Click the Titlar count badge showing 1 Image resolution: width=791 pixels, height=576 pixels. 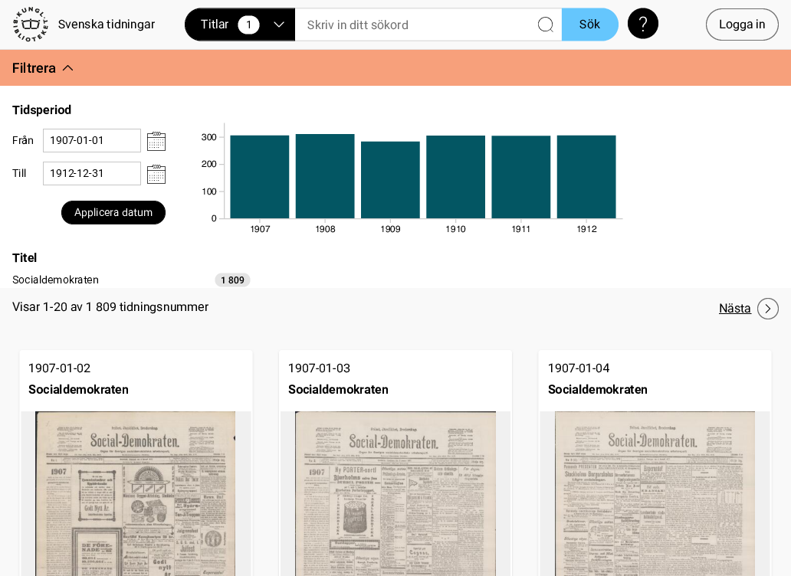248,25
